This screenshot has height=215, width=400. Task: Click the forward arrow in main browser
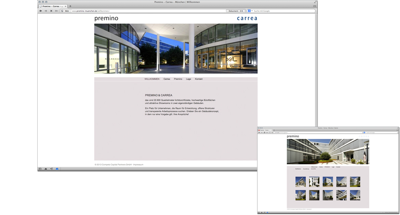[x=46, y=11]
